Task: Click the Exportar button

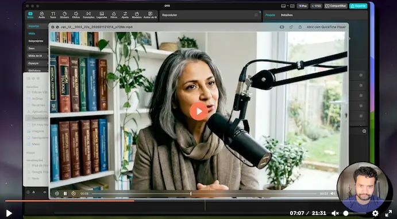Action: click(359, 6)
